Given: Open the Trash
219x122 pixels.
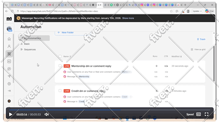Looking at the screenshot, I should (x=201, y=39).
